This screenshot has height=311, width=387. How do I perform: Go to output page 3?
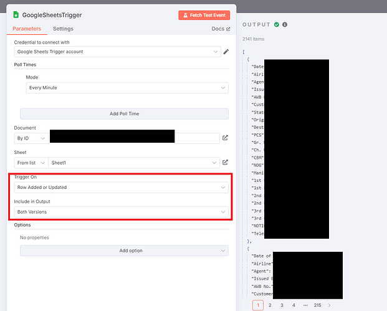(282, 305)
